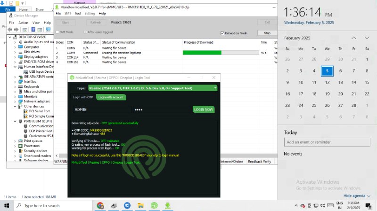Click the Refresh button in MsmDownloadTool

96,22
